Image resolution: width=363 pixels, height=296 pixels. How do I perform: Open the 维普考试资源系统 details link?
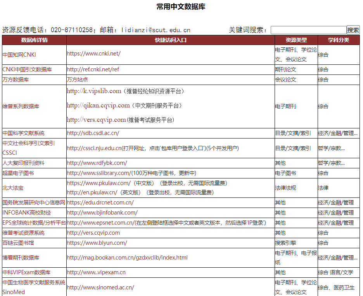tap(23, 233)
